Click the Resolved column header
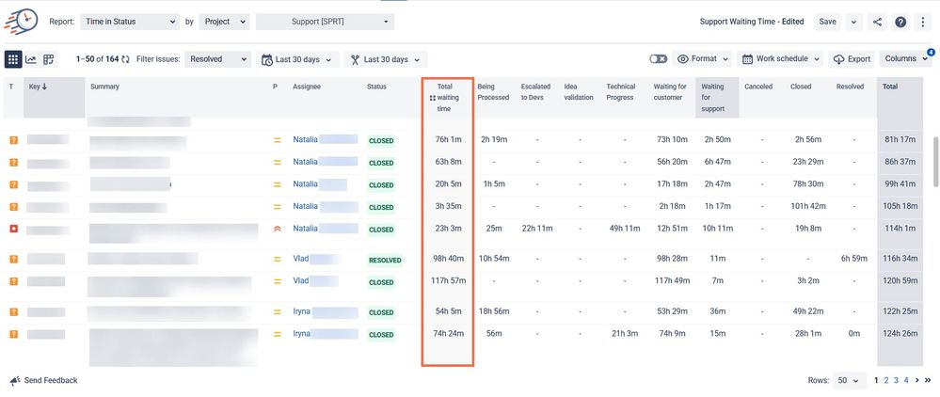Image resolution: width=940 pixels, height=397 pixels. pyautogui.click(x=850, y=87)
